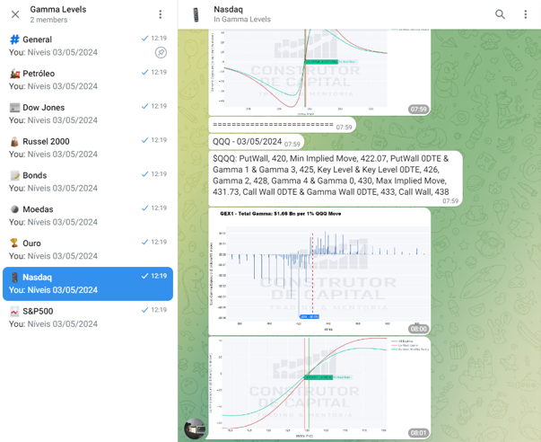The image size is (541, 442).
Task: Click the Nasdaq traffic light icon in the list
Action: click(14, 278)
